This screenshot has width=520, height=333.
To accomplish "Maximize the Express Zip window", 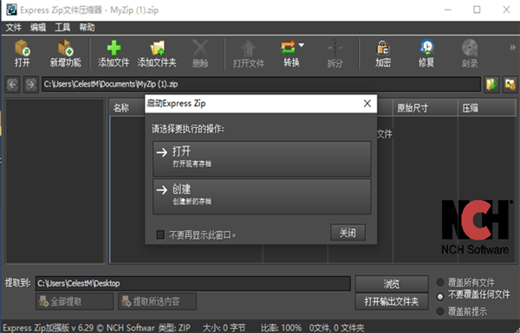I will [477, 10].
